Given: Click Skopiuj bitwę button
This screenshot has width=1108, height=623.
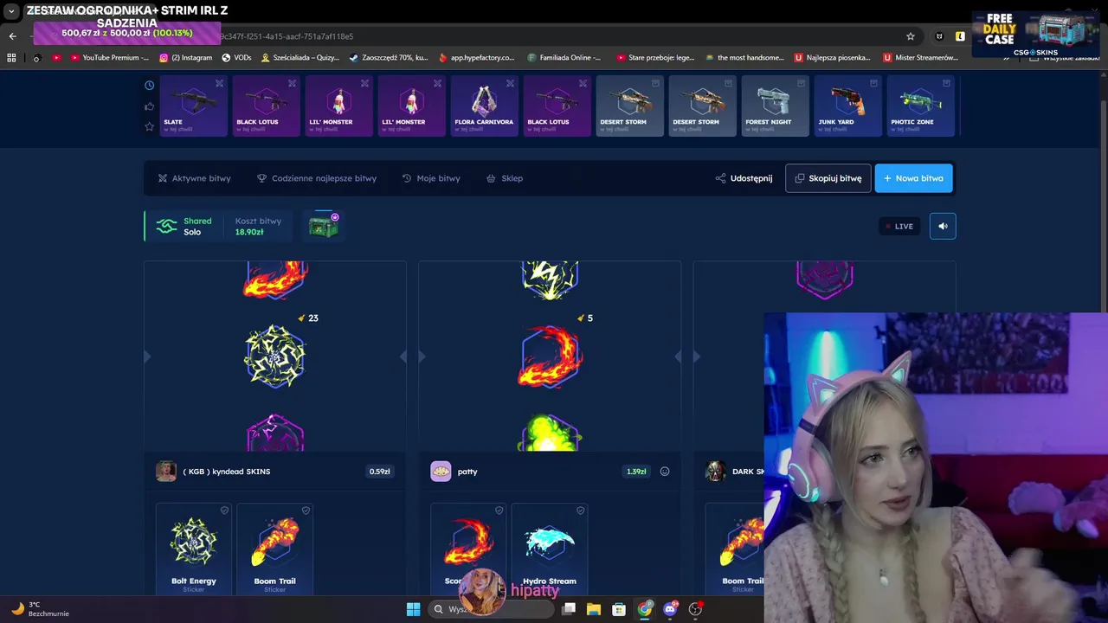Looking at the screenshot, I should (x=828, y=178).
